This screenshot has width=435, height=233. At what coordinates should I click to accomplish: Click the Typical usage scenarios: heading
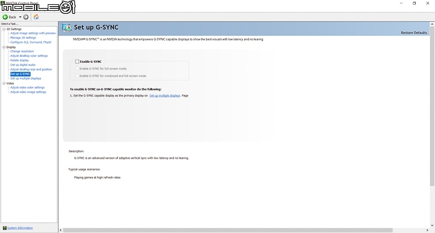coord(85,169)
